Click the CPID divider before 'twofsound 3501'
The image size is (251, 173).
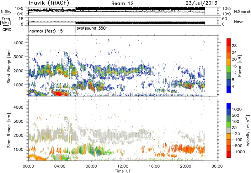(76, 29)
